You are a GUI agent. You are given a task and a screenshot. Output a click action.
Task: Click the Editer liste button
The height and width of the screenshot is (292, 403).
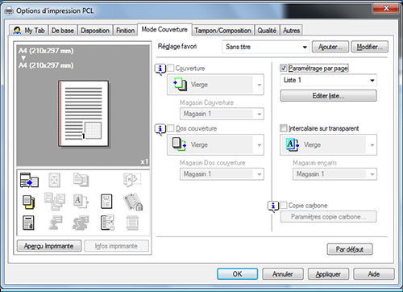(x=328, y=96)
